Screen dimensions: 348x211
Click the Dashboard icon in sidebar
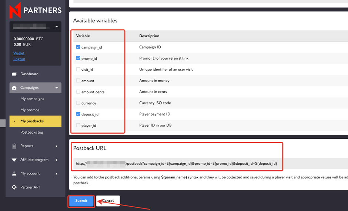(x=14, y=74)
